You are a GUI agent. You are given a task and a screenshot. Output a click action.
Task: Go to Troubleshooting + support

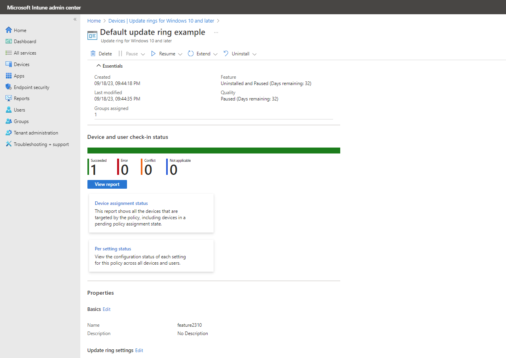40,144
